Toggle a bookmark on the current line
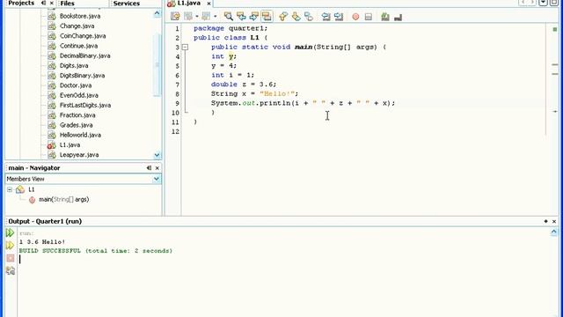Screen dimensions: 563x317 [x=309, y=16]
